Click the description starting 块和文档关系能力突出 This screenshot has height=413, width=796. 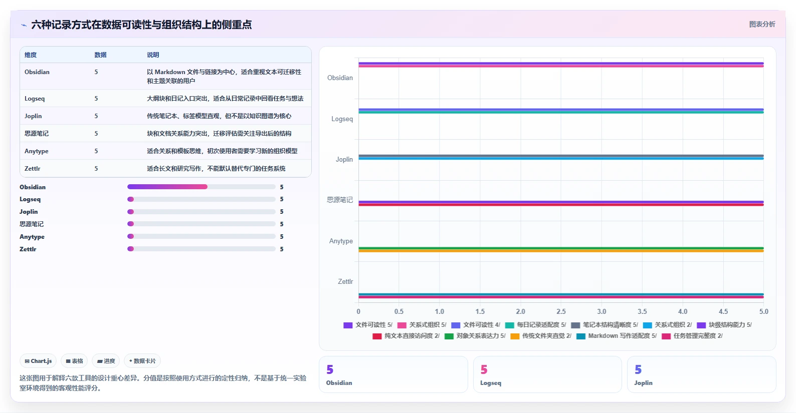(219, 134)
